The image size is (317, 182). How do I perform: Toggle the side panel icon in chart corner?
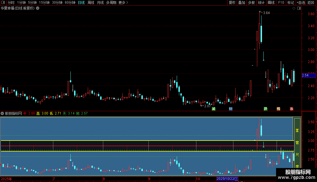tap(299, 8)
